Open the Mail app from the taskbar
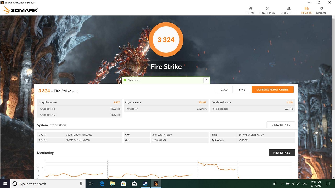This screenshot has height=188, width=335. tap(134, 184)
